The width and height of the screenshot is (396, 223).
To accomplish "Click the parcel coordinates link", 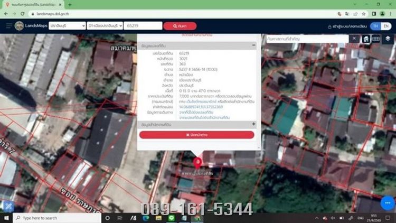I will coord(201,107).
